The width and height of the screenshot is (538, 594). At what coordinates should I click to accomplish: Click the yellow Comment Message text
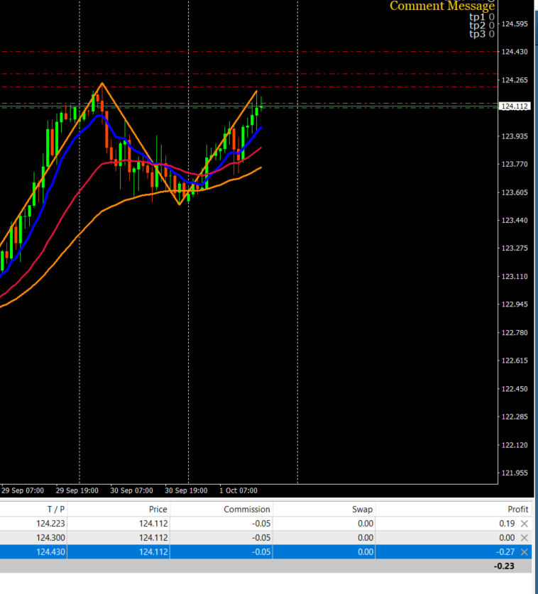(x=442, y=6)
